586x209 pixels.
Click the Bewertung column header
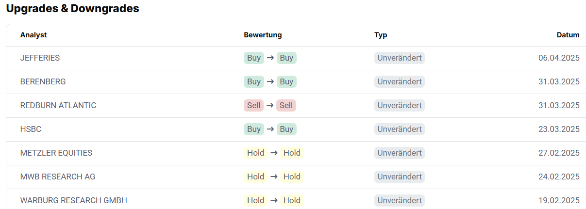[263, 35]
